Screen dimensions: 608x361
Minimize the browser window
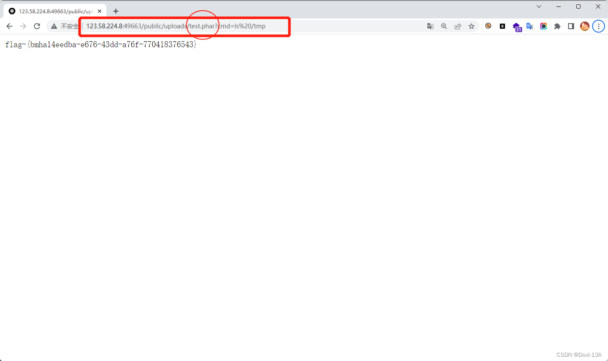pyautogui.click(x=559, y=6)
